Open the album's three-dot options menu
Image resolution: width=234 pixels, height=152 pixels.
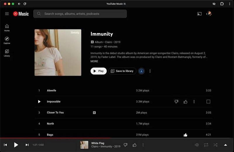click(x=150, y=71)
